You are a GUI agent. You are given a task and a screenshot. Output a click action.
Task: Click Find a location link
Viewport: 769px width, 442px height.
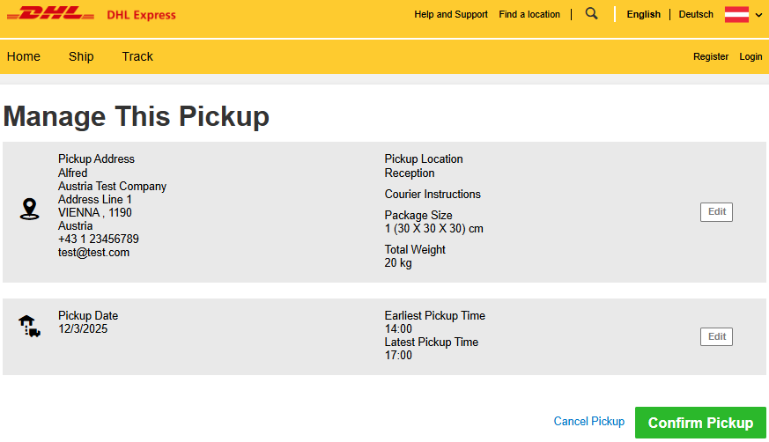[x=529, y=14]
